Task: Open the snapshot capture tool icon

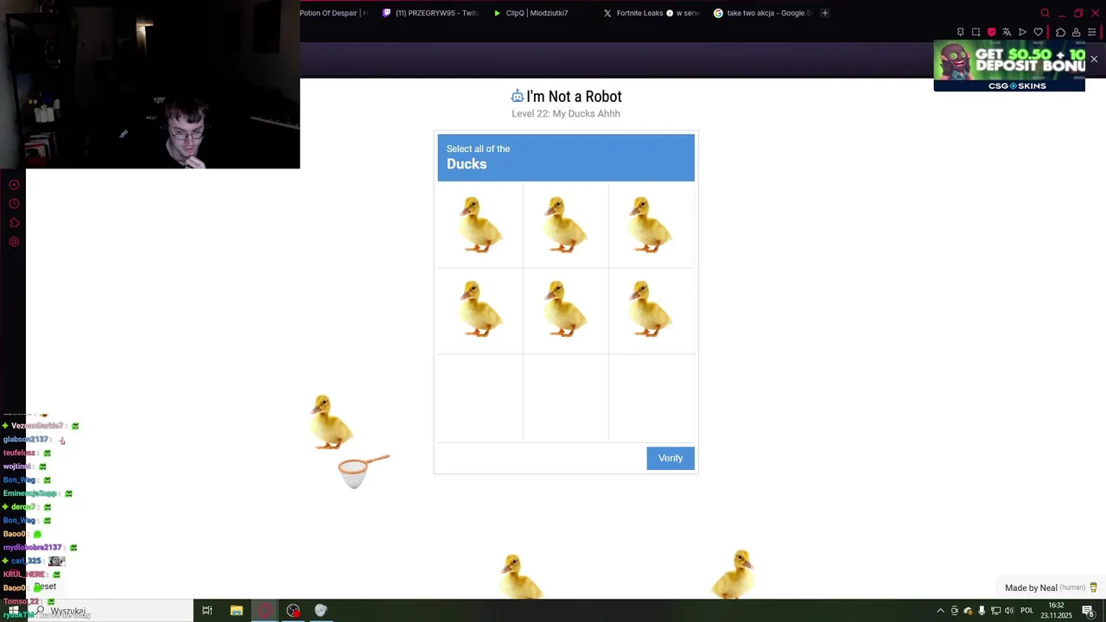Action: coord(976,32)
